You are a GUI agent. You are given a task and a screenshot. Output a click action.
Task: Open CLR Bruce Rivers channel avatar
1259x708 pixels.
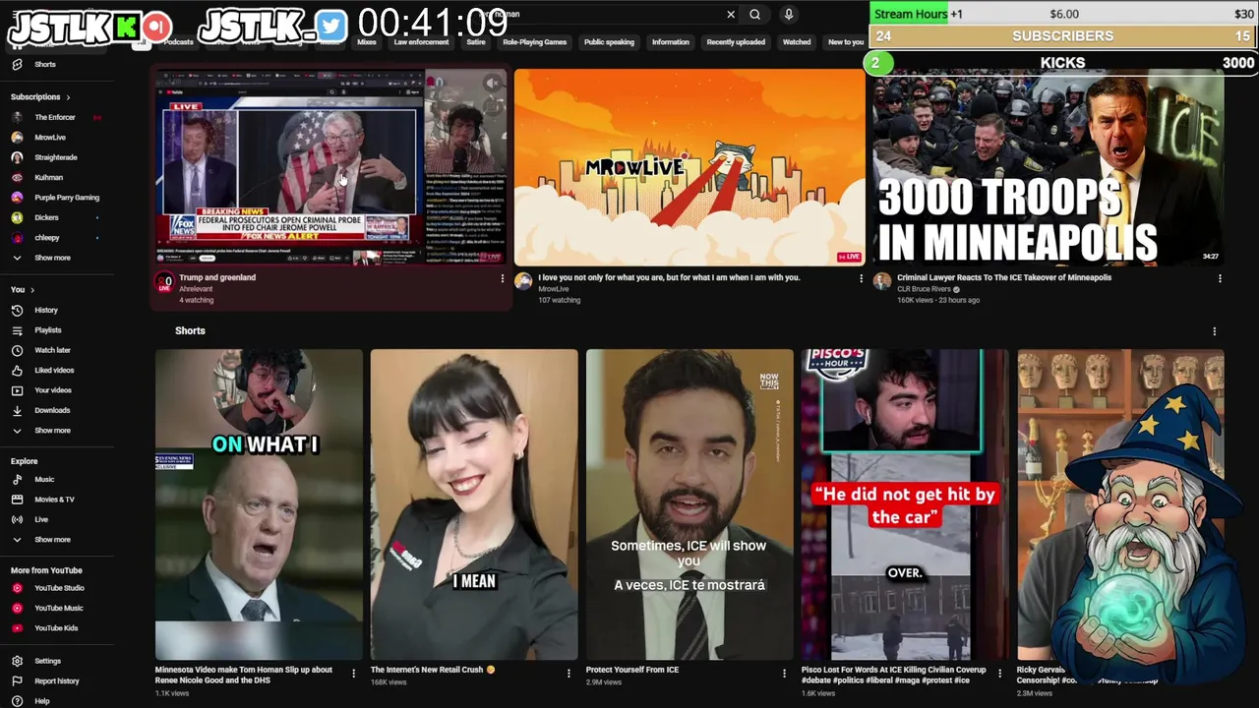[881, 281]
